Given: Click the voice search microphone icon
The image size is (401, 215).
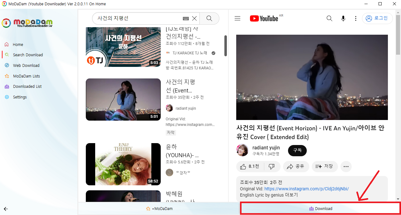Looking at the screenshot, I should pos(343,18).
